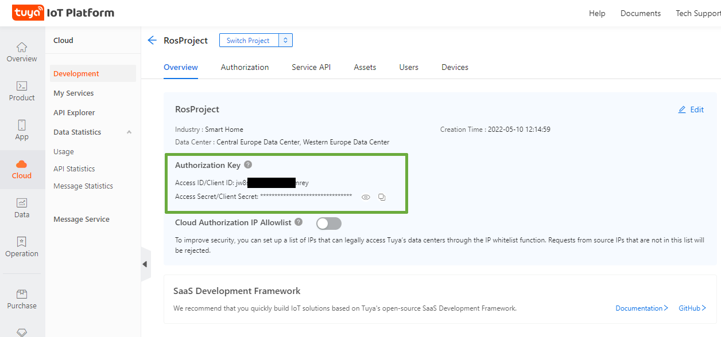Open API Explorer in the Cloud menu
This screenshot has height=337, width=721.
(74, 112)
